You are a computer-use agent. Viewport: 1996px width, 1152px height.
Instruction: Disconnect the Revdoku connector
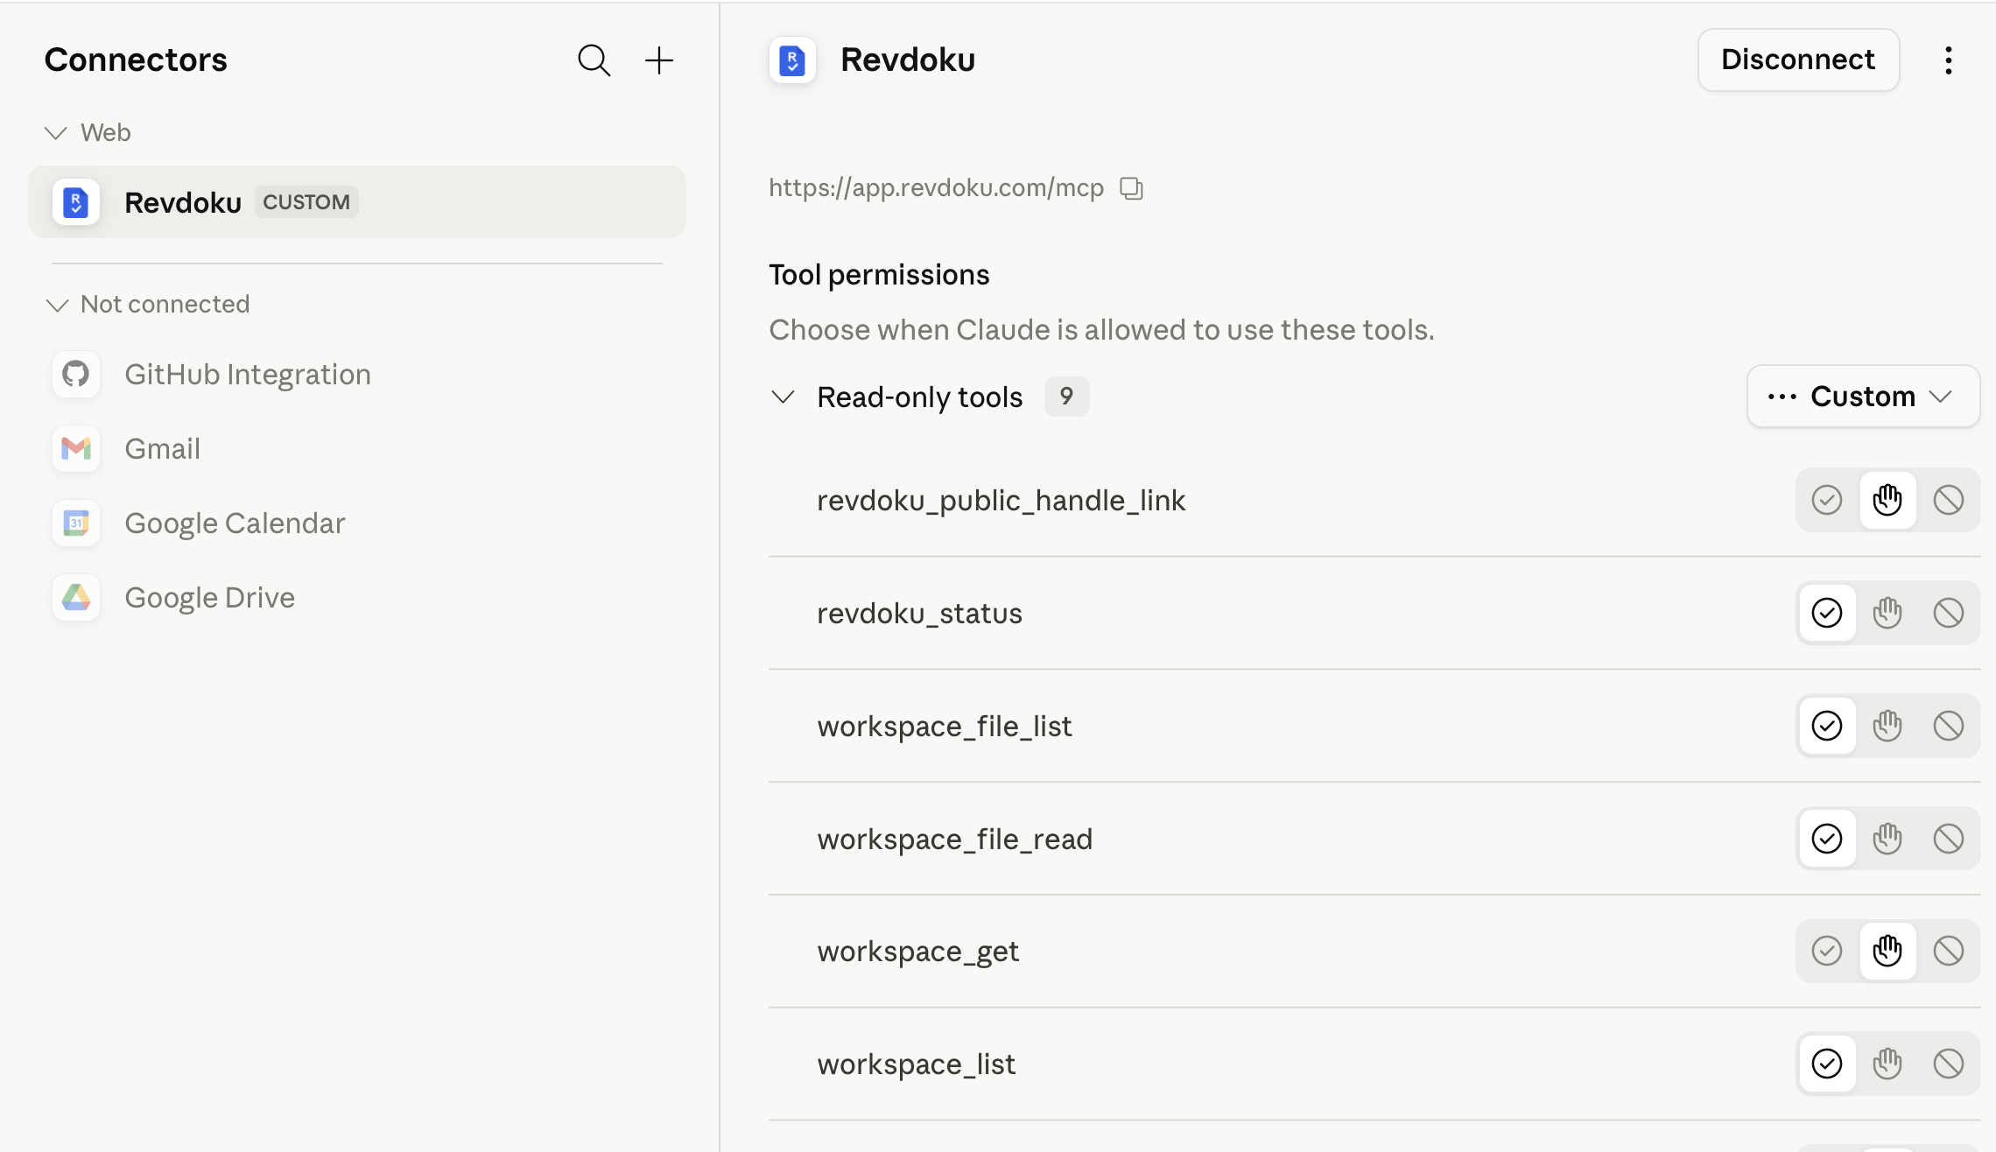(x=1798, y=60)
